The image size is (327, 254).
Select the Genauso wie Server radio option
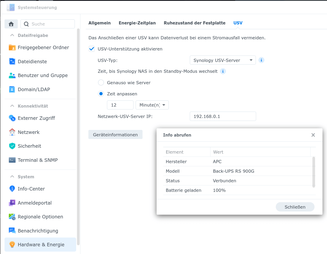coord(101,83)
